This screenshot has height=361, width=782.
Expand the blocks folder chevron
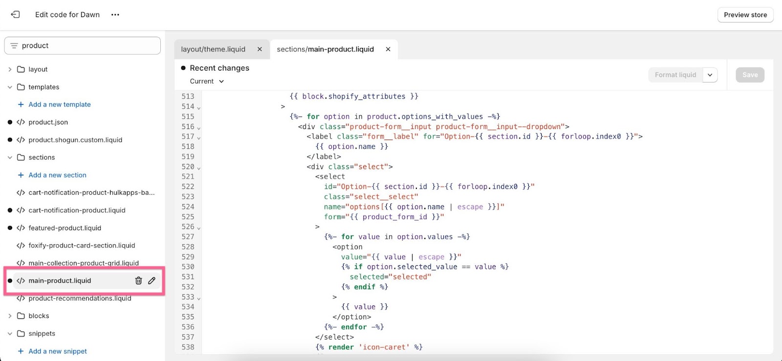[10, 316]
